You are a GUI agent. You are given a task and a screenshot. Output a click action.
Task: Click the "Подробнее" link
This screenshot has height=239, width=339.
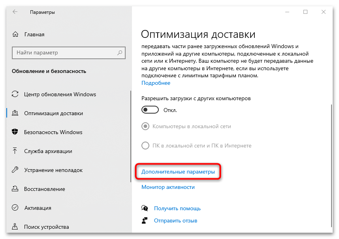click(156, 83)
